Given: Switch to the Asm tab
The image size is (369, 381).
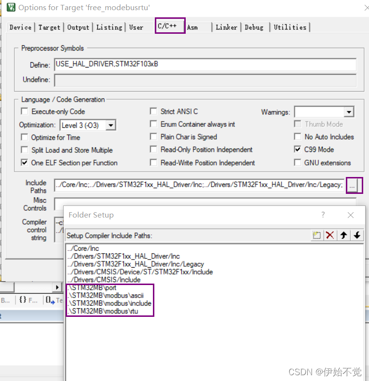Looking at the screenshot, I should [x=192, y=27].
